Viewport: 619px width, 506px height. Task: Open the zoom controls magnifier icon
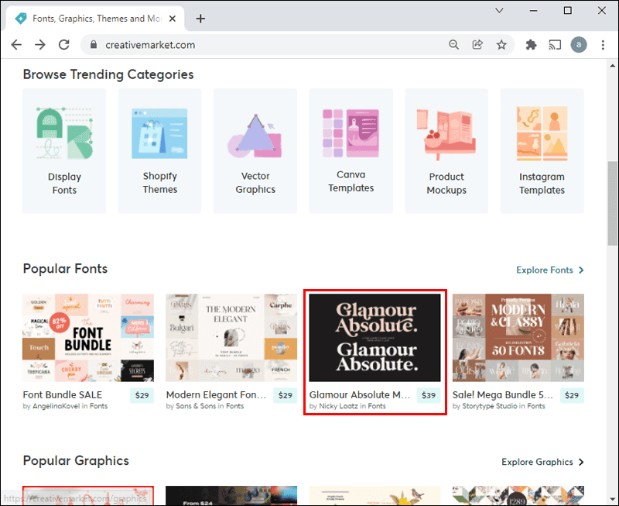tap(453, 45)
